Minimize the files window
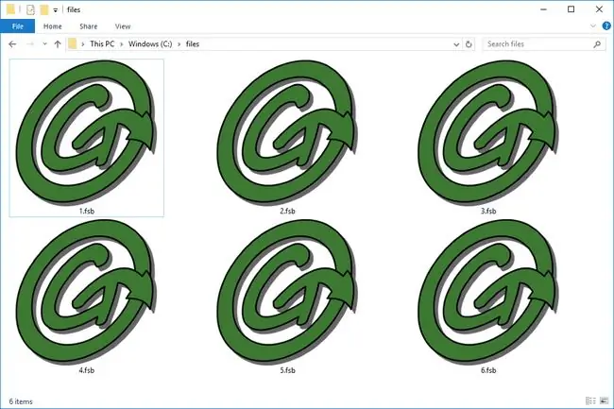 click(x=543, y=9)
